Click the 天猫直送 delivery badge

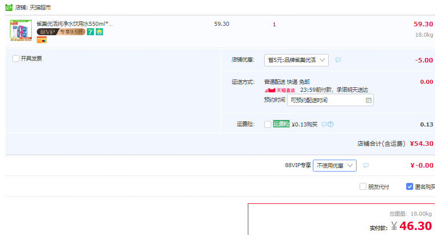(280, 90)
